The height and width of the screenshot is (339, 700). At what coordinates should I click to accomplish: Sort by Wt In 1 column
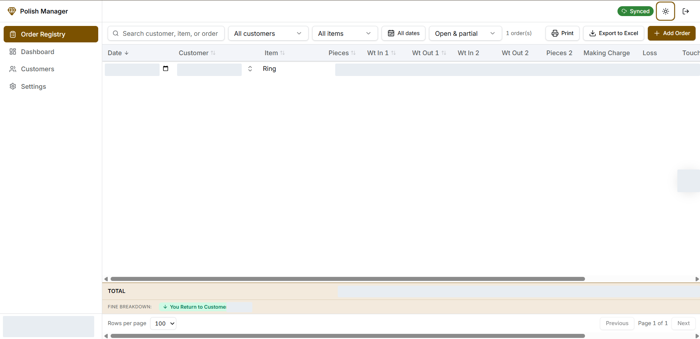click(382, 53)
